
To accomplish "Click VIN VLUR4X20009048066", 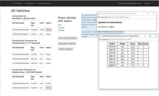I will 20,55.
